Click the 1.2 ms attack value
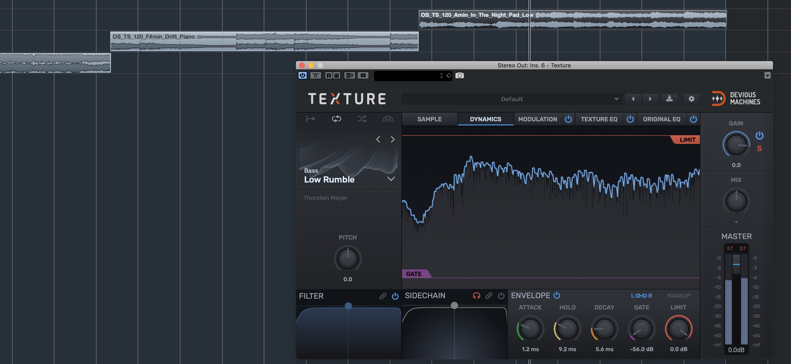The height and width of the screenshot is (364, 791). 530,349
